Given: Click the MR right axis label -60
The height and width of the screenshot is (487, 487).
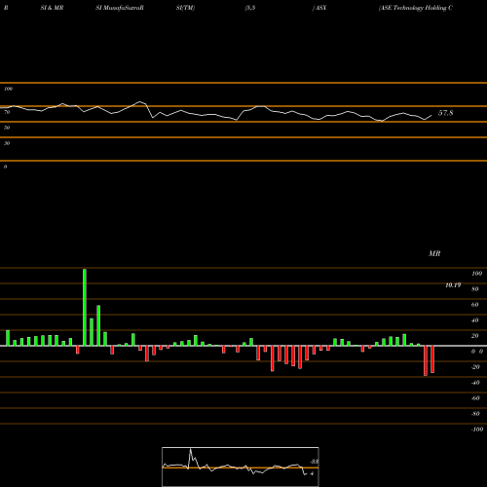Looking at the screenshot, I should coord(475,398).
